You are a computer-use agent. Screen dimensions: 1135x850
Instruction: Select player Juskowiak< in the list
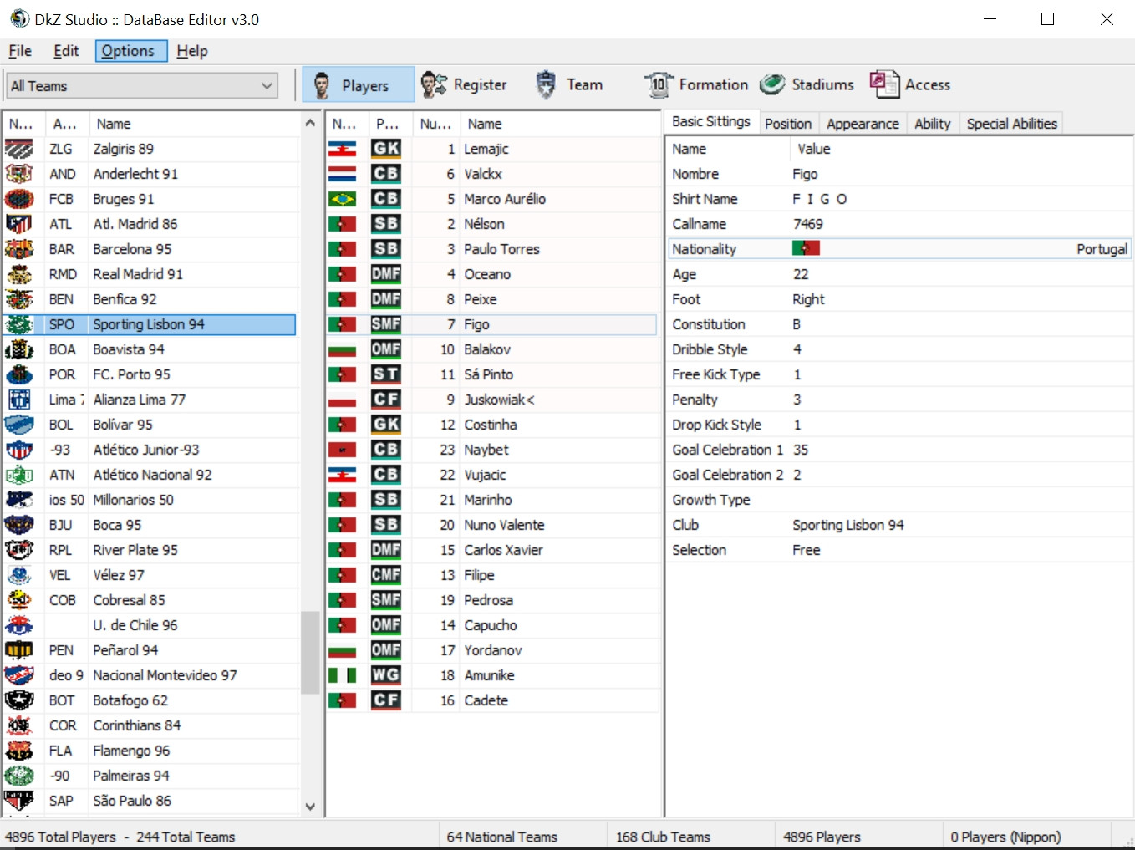tap(491, 400)
